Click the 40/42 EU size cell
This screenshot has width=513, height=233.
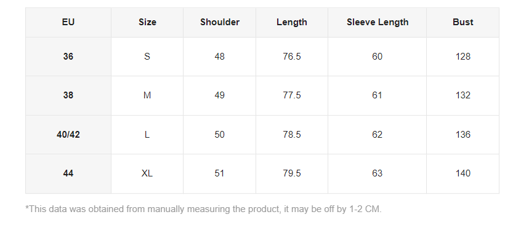point(68,135)
